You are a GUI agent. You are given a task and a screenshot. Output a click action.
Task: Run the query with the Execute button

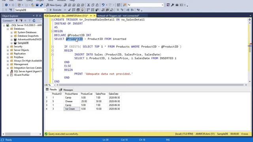pos(55,10)
